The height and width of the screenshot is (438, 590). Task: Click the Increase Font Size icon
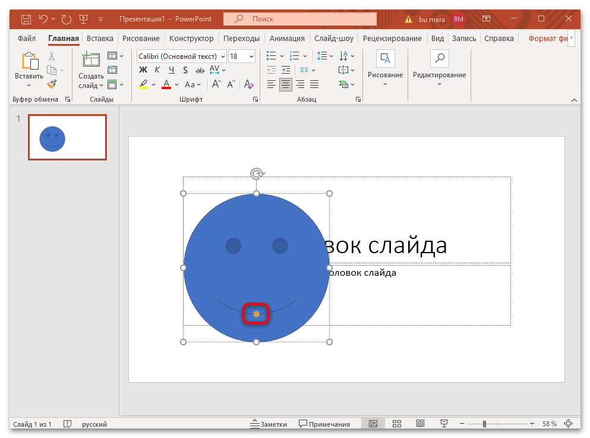click(x=216, y=84)
